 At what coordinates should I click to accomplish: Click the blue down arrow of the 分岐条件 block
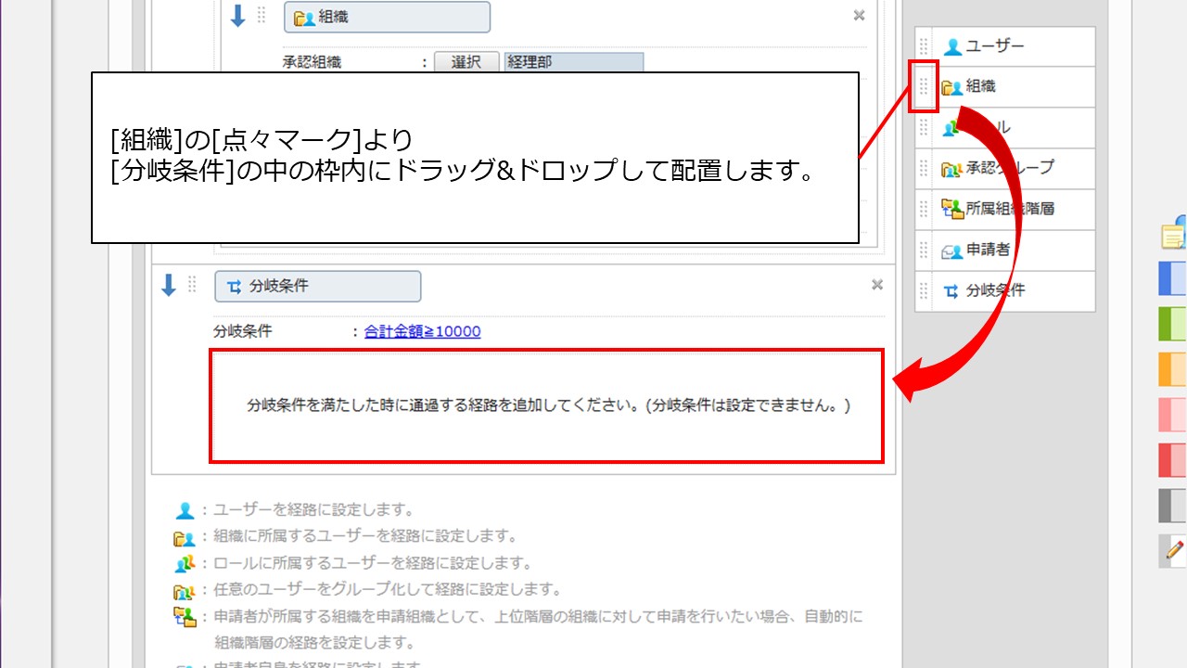[x=168, y=286]
